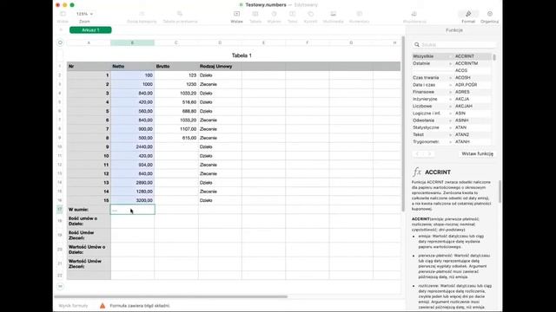Select column B header
The image size is (556, 312).
click(132, 42)
